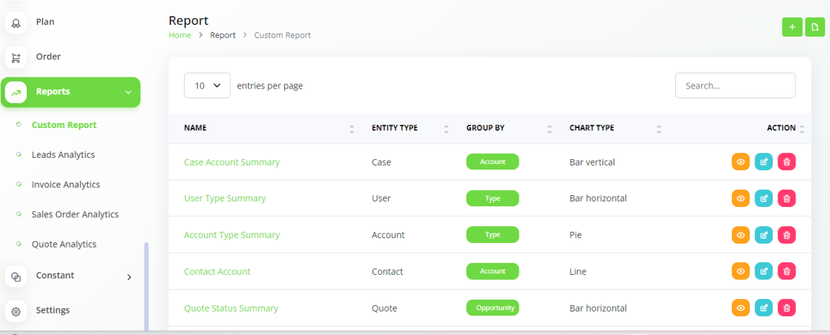Open Leads Analytics in the sidebar
This screenshot has width=830, height=335.
point(63,155)
